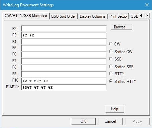Close the WriteLog Document Settings dialog
152x128 pixels.
(147, 5)
